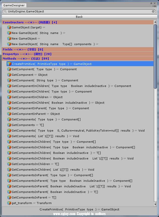The width and height of the screenshot is (159, 217).
Task: Click cube icon of GetComponentsInParent returning T[] without parameters
Action: coord(9,197)
